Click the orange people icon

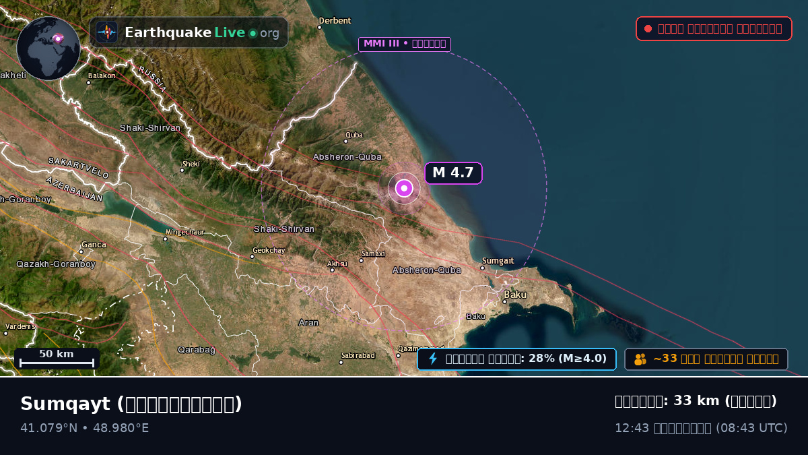[640, 359]
